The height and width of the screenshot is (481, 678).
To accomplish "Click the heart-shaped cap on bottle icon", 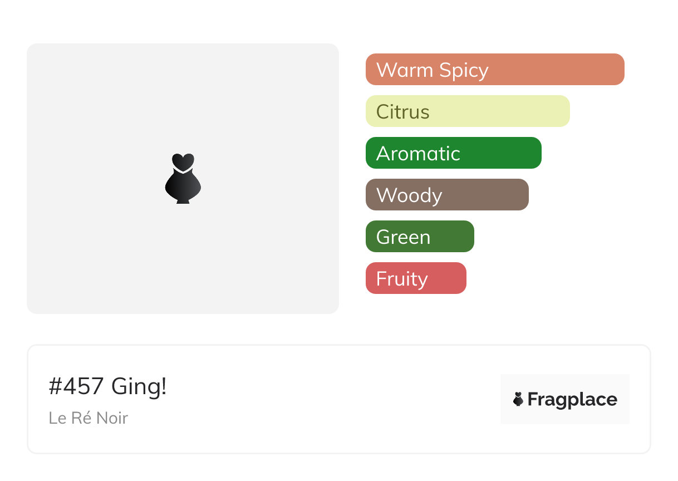I will point(183,161).
